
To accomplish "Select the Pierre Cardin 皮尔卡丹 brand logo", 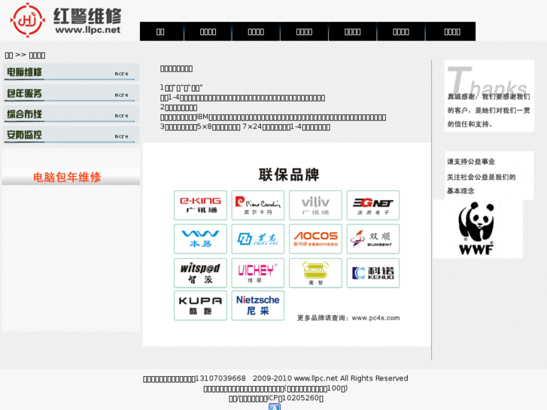I will click(258, 205).
